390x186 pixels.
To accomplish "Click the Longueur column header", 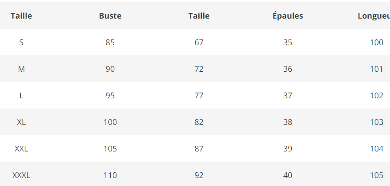I will point(374,16).
